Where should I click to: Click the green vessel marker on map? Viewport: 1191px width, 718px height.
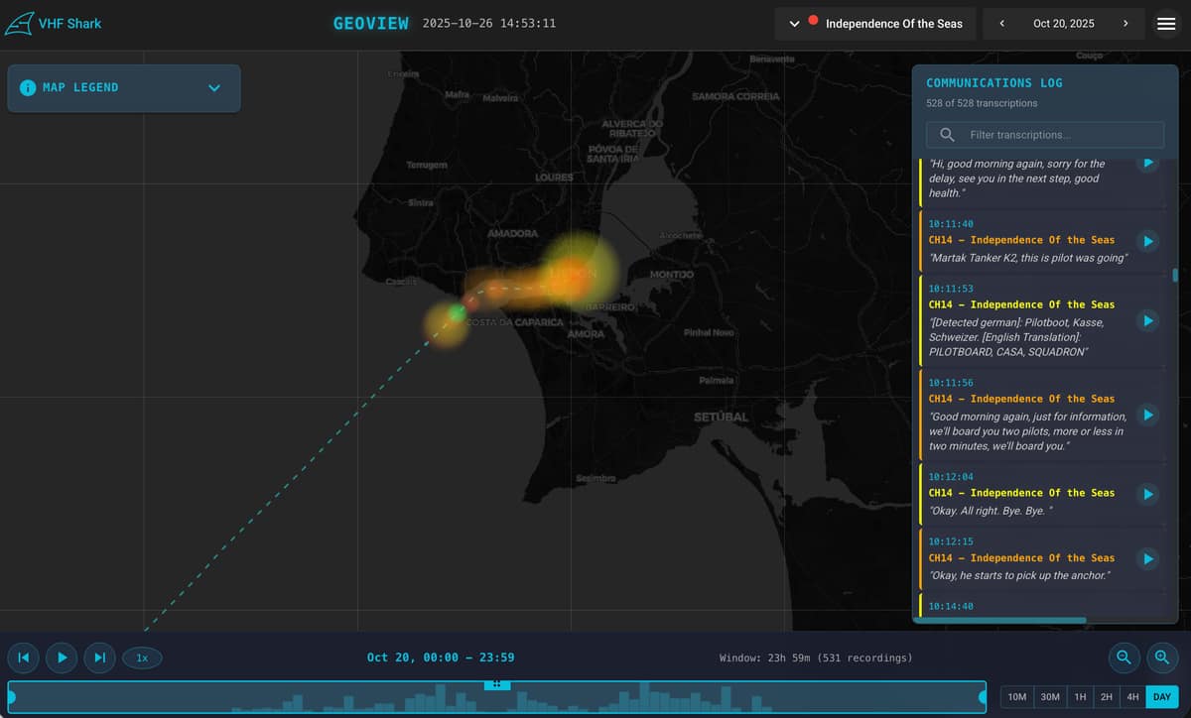click(x=456, y=312)
